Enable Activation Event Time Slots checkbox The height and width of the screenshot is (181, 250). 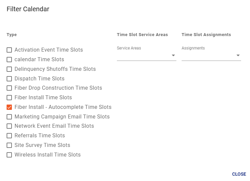(9, 50)
